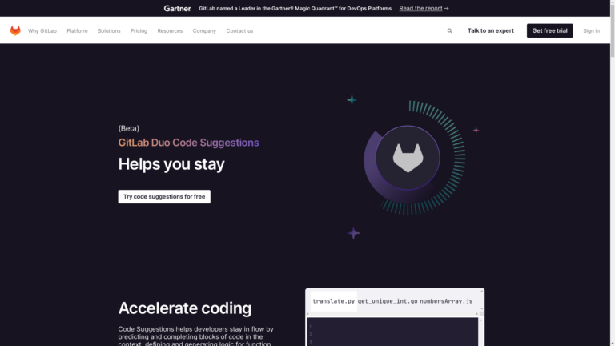Switch to the get_unique_int.go tab
The width and height of the screenshot is (615, 346).
pyautogui.click(x=388, y=301)
